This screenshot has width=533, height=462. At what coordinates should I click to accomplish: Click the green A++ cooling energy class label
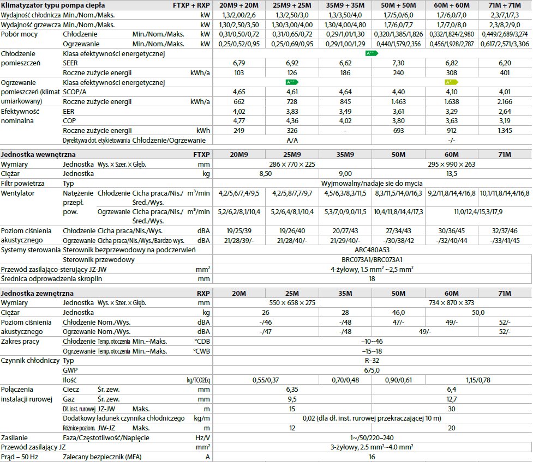click(x=372, y=53)
